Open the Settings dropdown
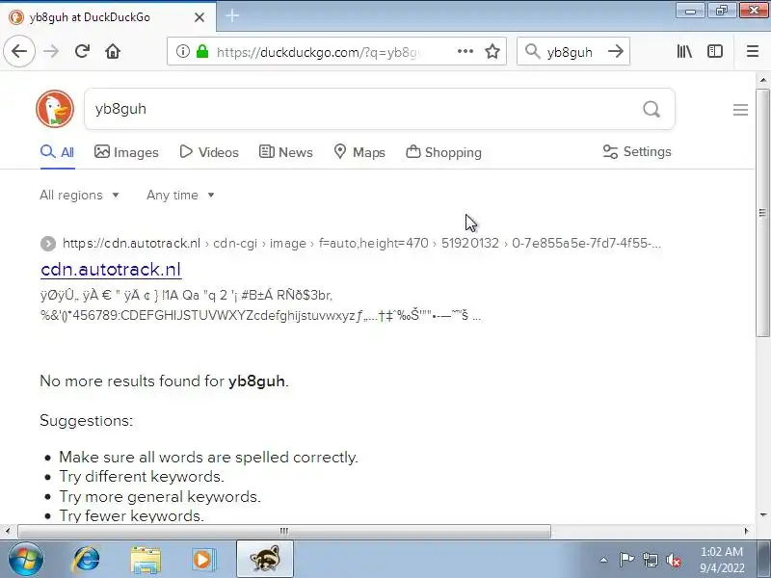Screen dimensions: 771x578 coord(637,152)
